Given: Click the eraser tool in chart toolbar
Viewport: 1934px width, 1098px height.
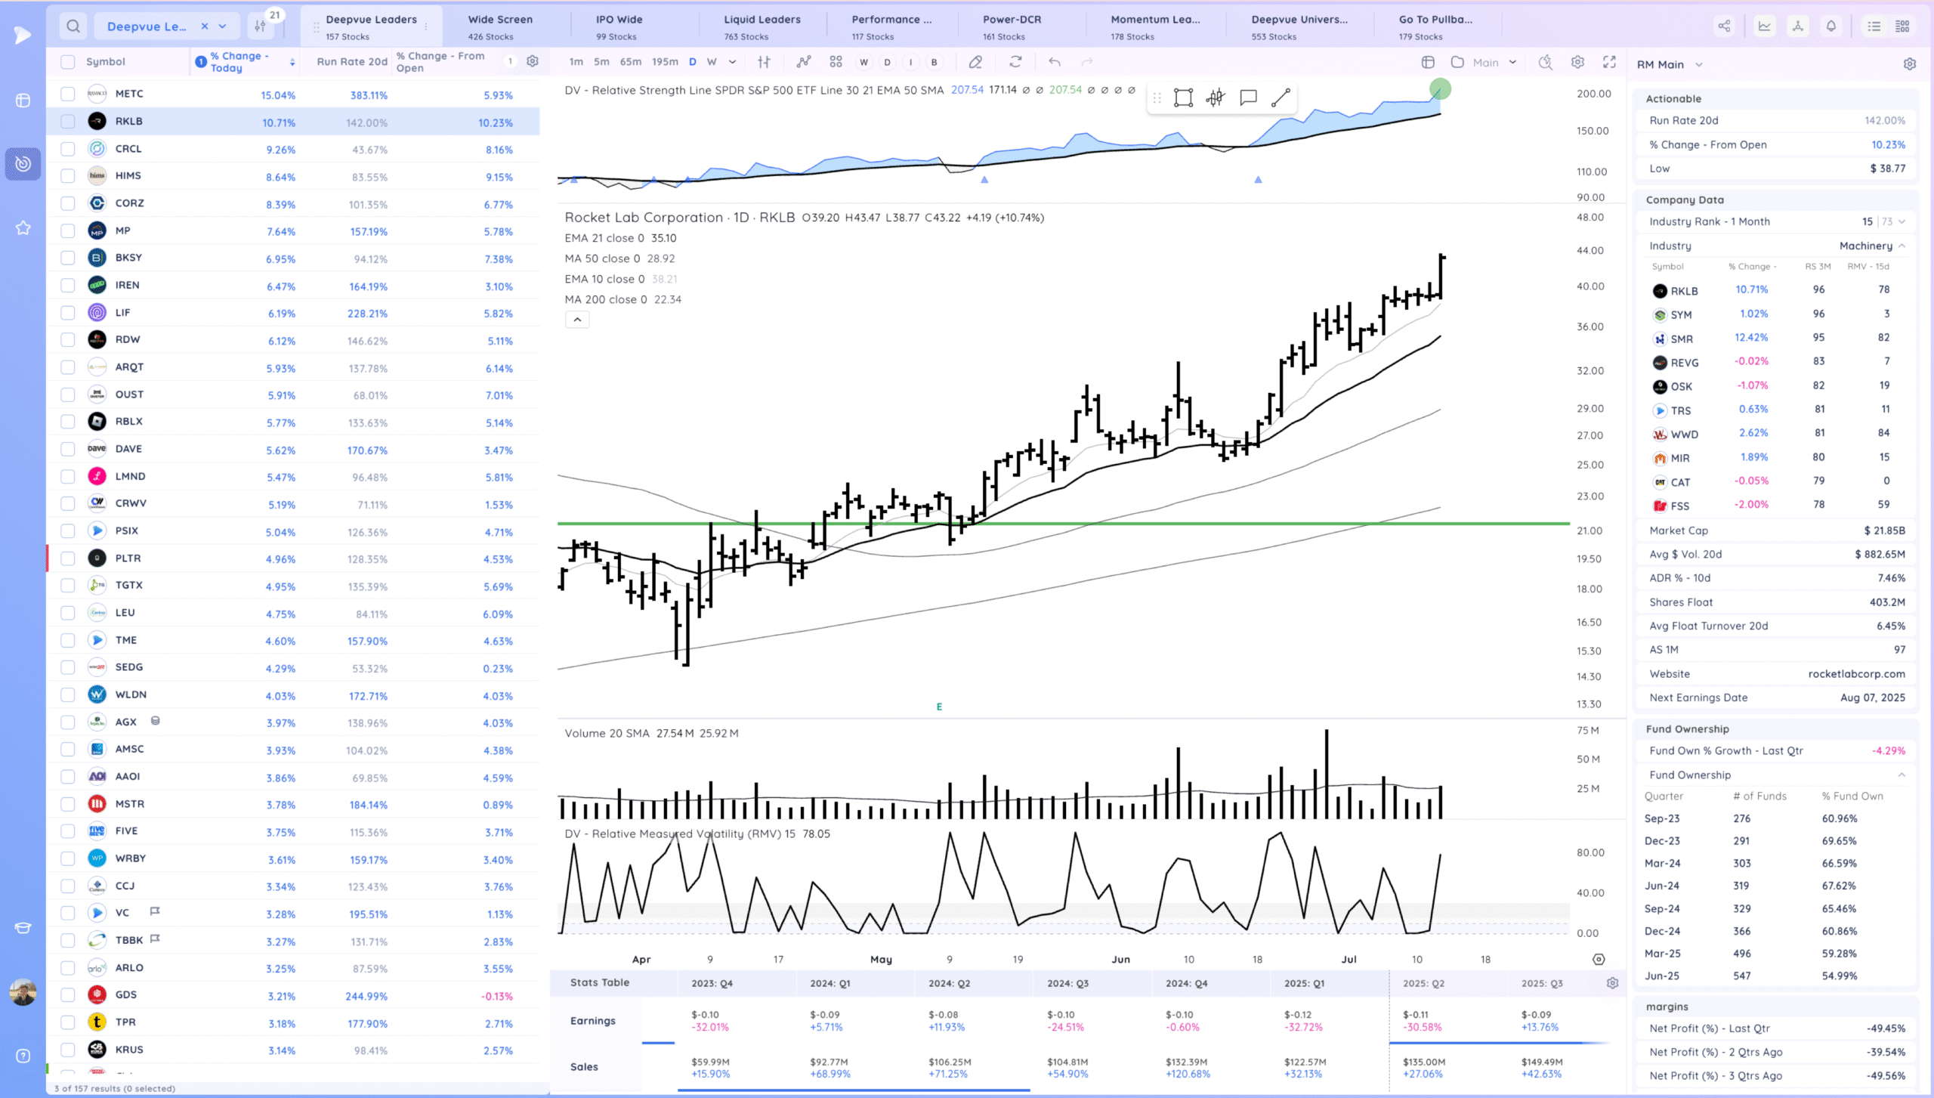Looking at the screenshot, I should (975, 62).
